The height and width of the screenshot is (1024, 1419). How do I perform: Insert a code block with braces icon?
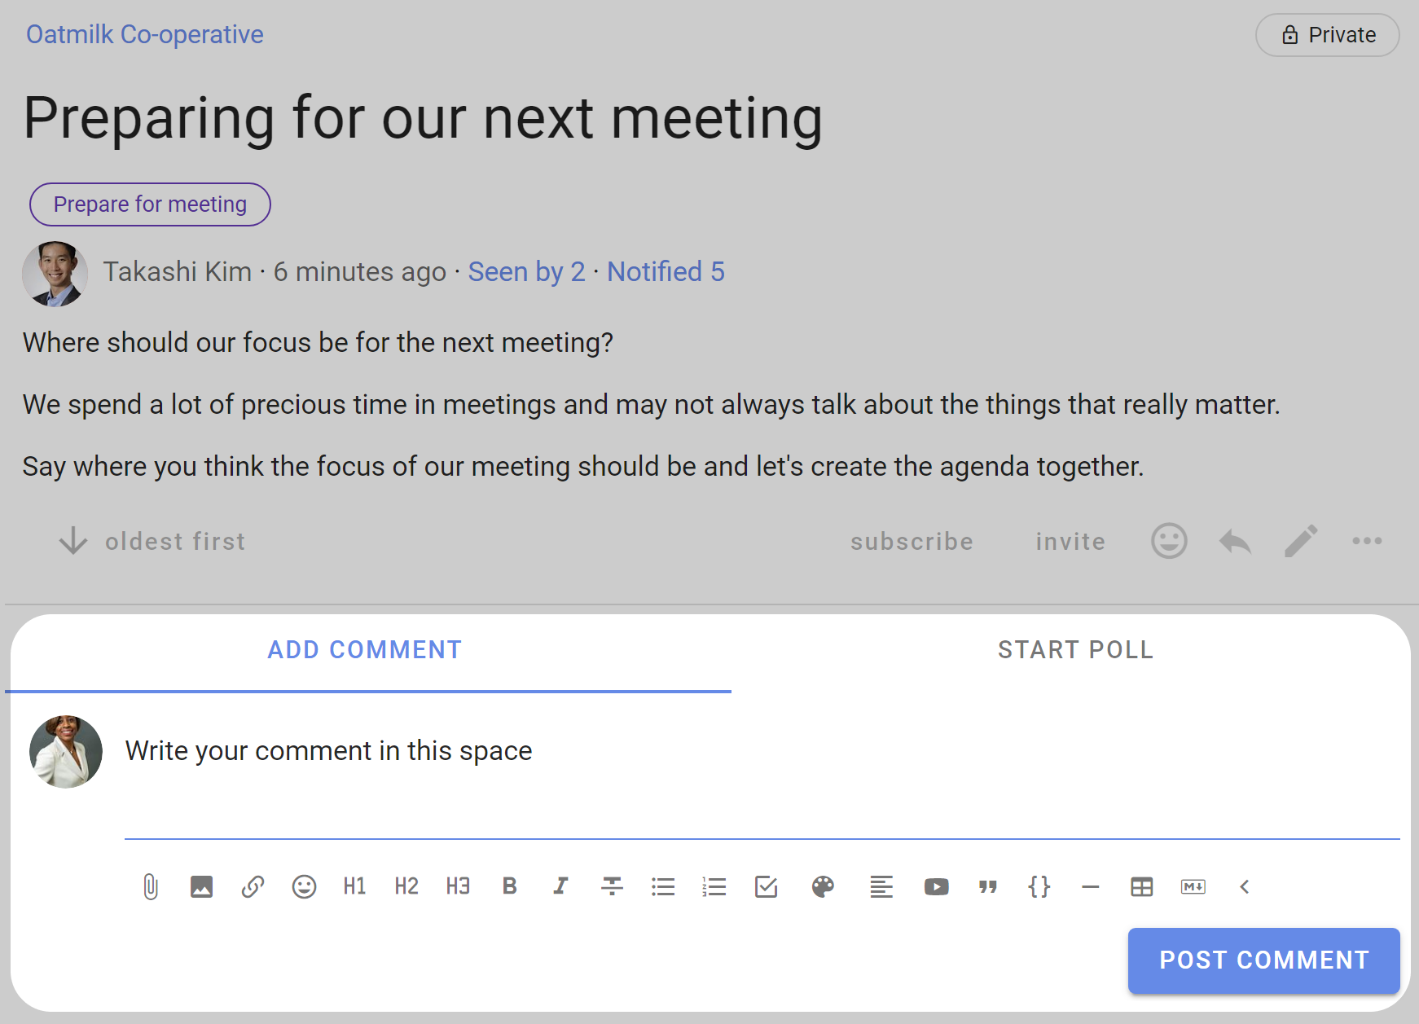coord(1039,886)
